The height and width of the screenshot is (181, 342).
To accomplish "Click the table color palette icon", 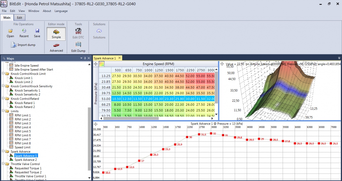I will click(102, 64).
